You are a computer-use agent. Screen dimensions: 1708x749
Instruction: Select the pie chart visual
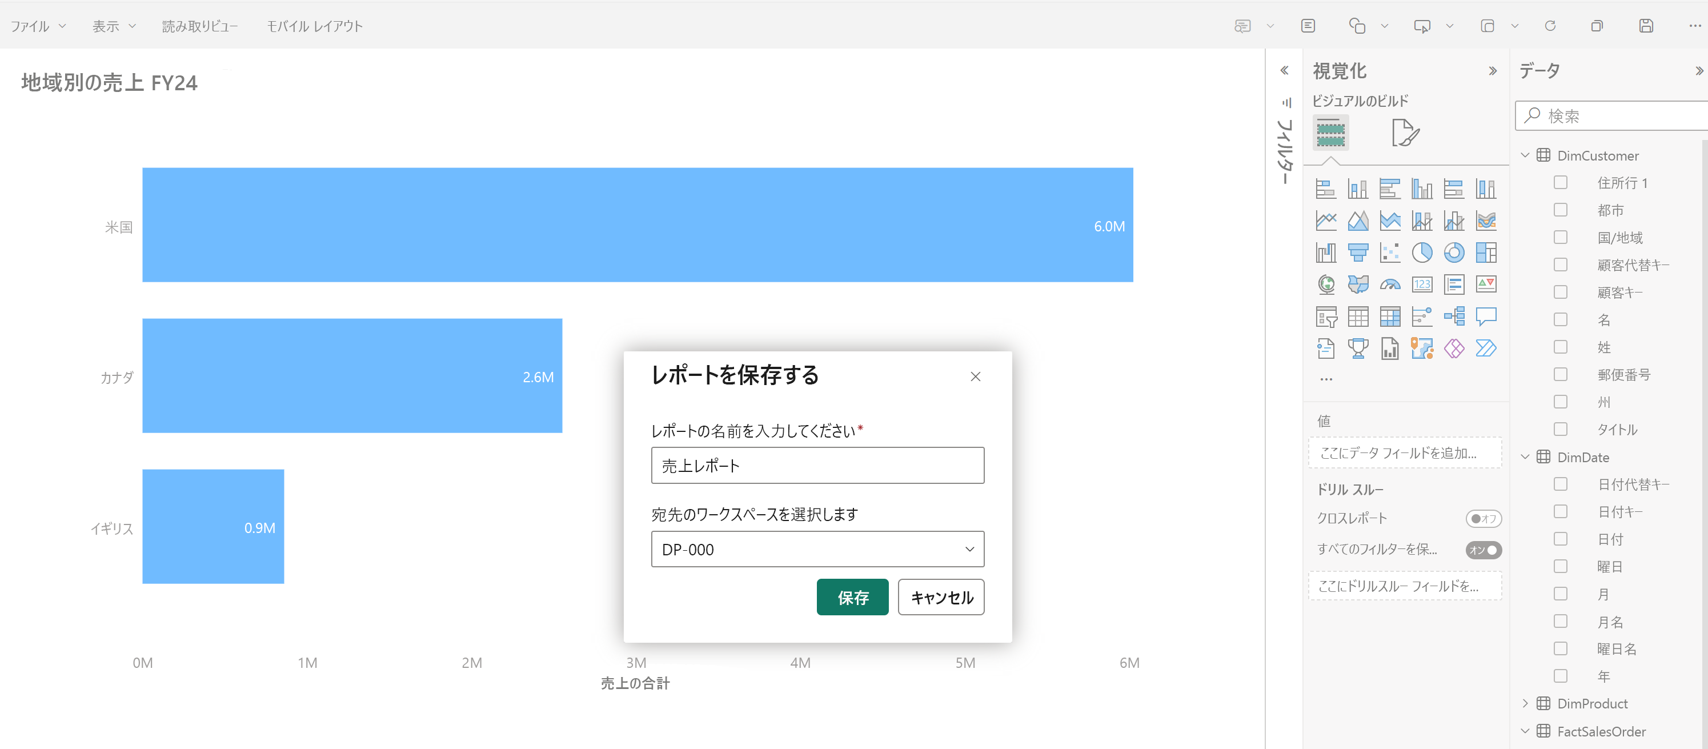pyautogui.click(x=1422, y=252)
